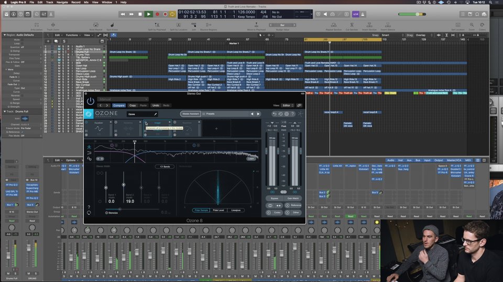
Task: Select the Polar Sample vectorscope tab
Action: (201, 210)
